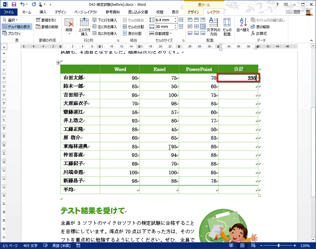Open セルのサイズ dialog launcher
Viewport: 316px width, 249px height.
(183, 40)
